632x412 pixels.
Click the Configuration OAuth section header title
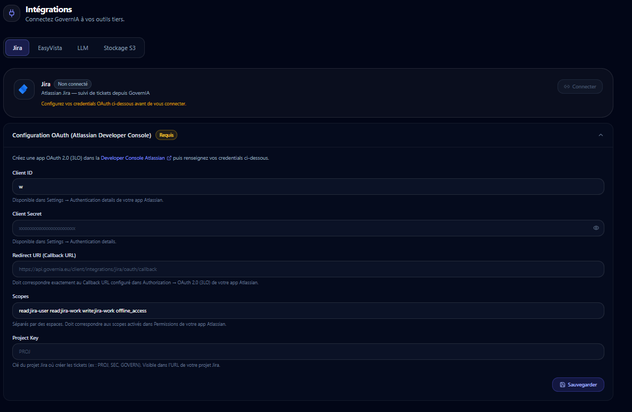(x=82, y=135)
